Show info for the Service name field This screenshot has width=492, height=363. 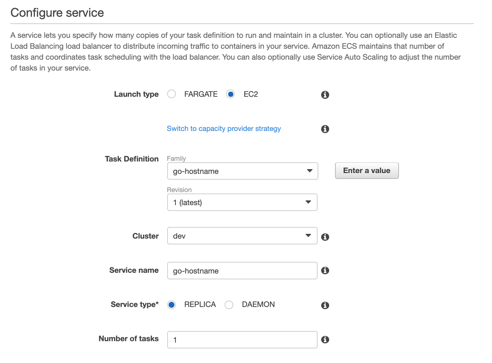coord(325,271)
